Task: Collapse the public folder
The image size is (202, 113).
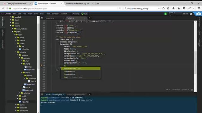Action: click(x=13, y=32)
